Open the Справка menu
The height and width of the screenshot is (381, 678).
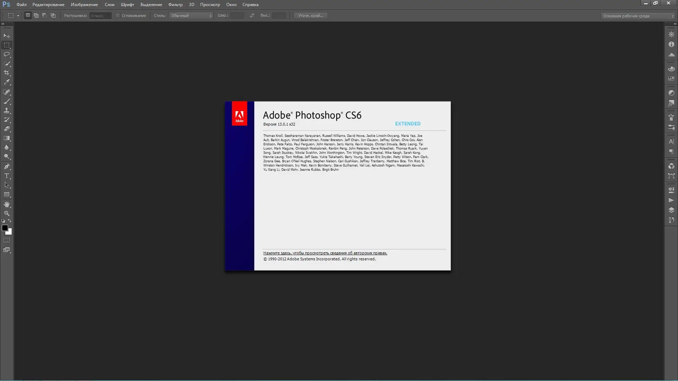[250, 5]
